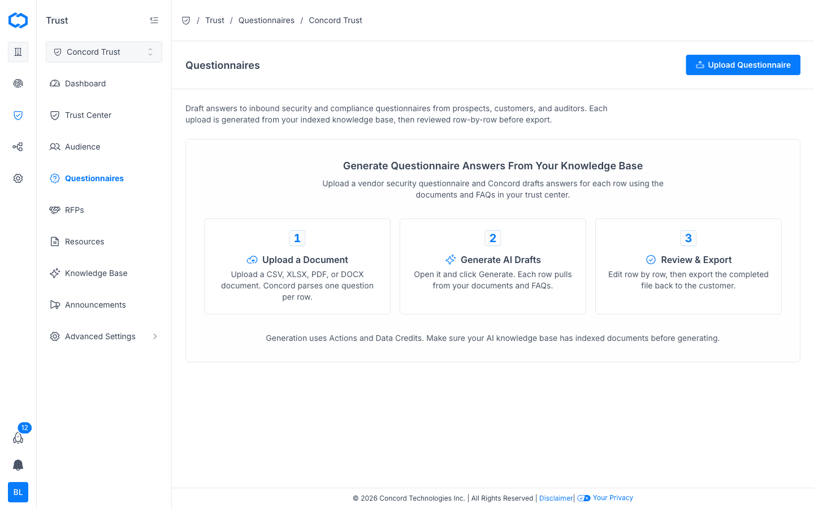Select the shield Trust icon in the rail
This screenshot has width=814, height=508.
[x=18, y=115]
